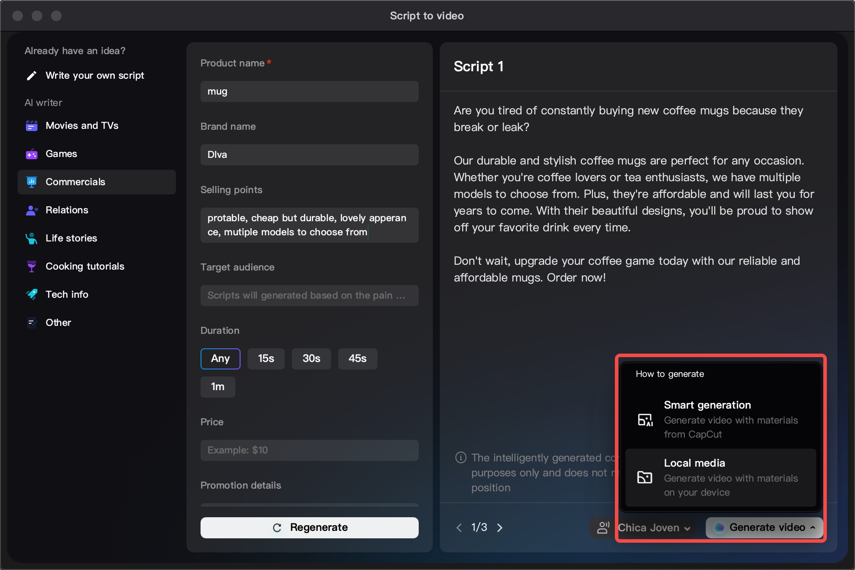Select the 30s duration option

[x=311, y=358]
